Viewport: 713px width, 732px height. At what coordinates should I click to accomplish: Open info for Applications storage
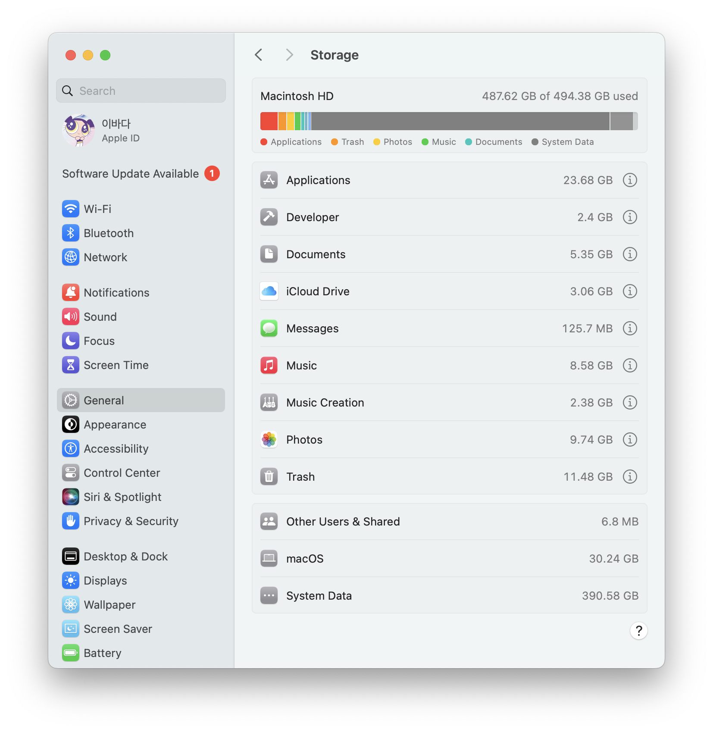coord(630,180)
